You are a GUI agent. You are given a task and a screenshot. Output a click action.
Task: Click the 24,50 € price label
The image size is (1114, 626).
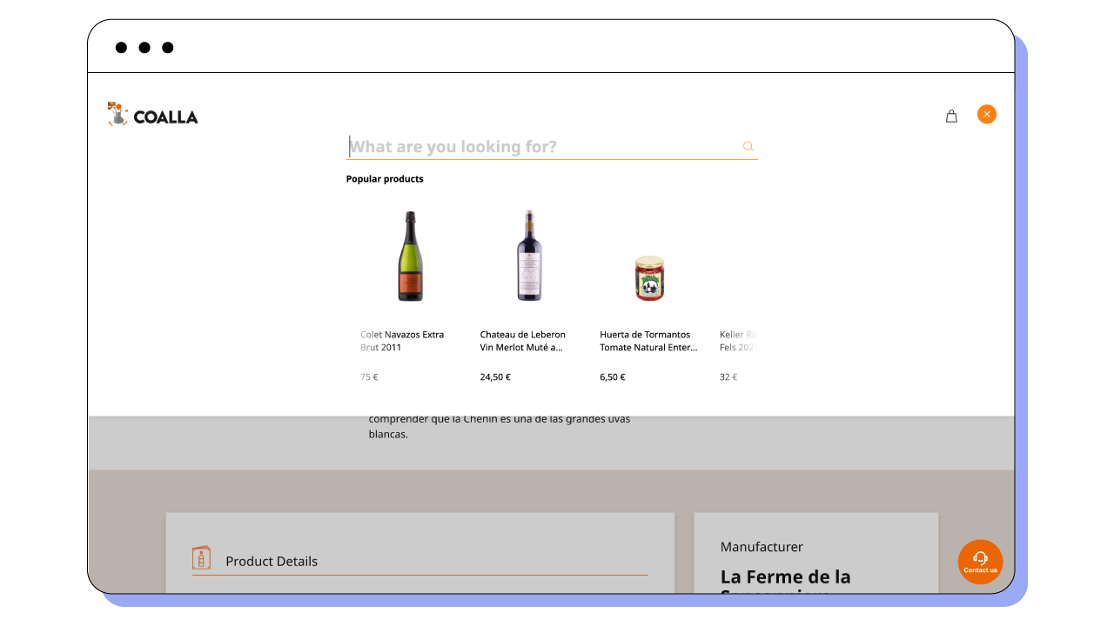[495, 376]
